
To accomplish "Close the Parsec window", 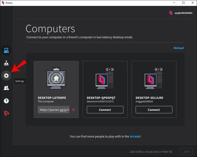I will (193, 3).
